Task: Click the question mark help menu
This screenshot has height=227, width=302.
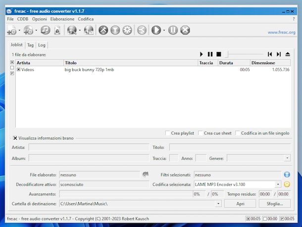Action: (x=294, y=19)
